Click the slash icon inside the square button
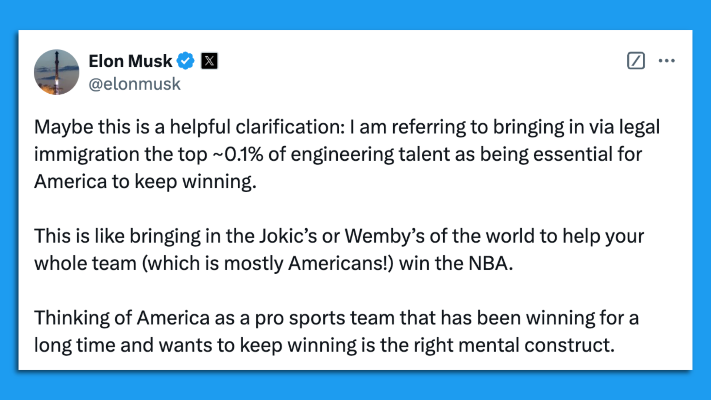Screen dimensions: 711x400 (x=635, y=61)
